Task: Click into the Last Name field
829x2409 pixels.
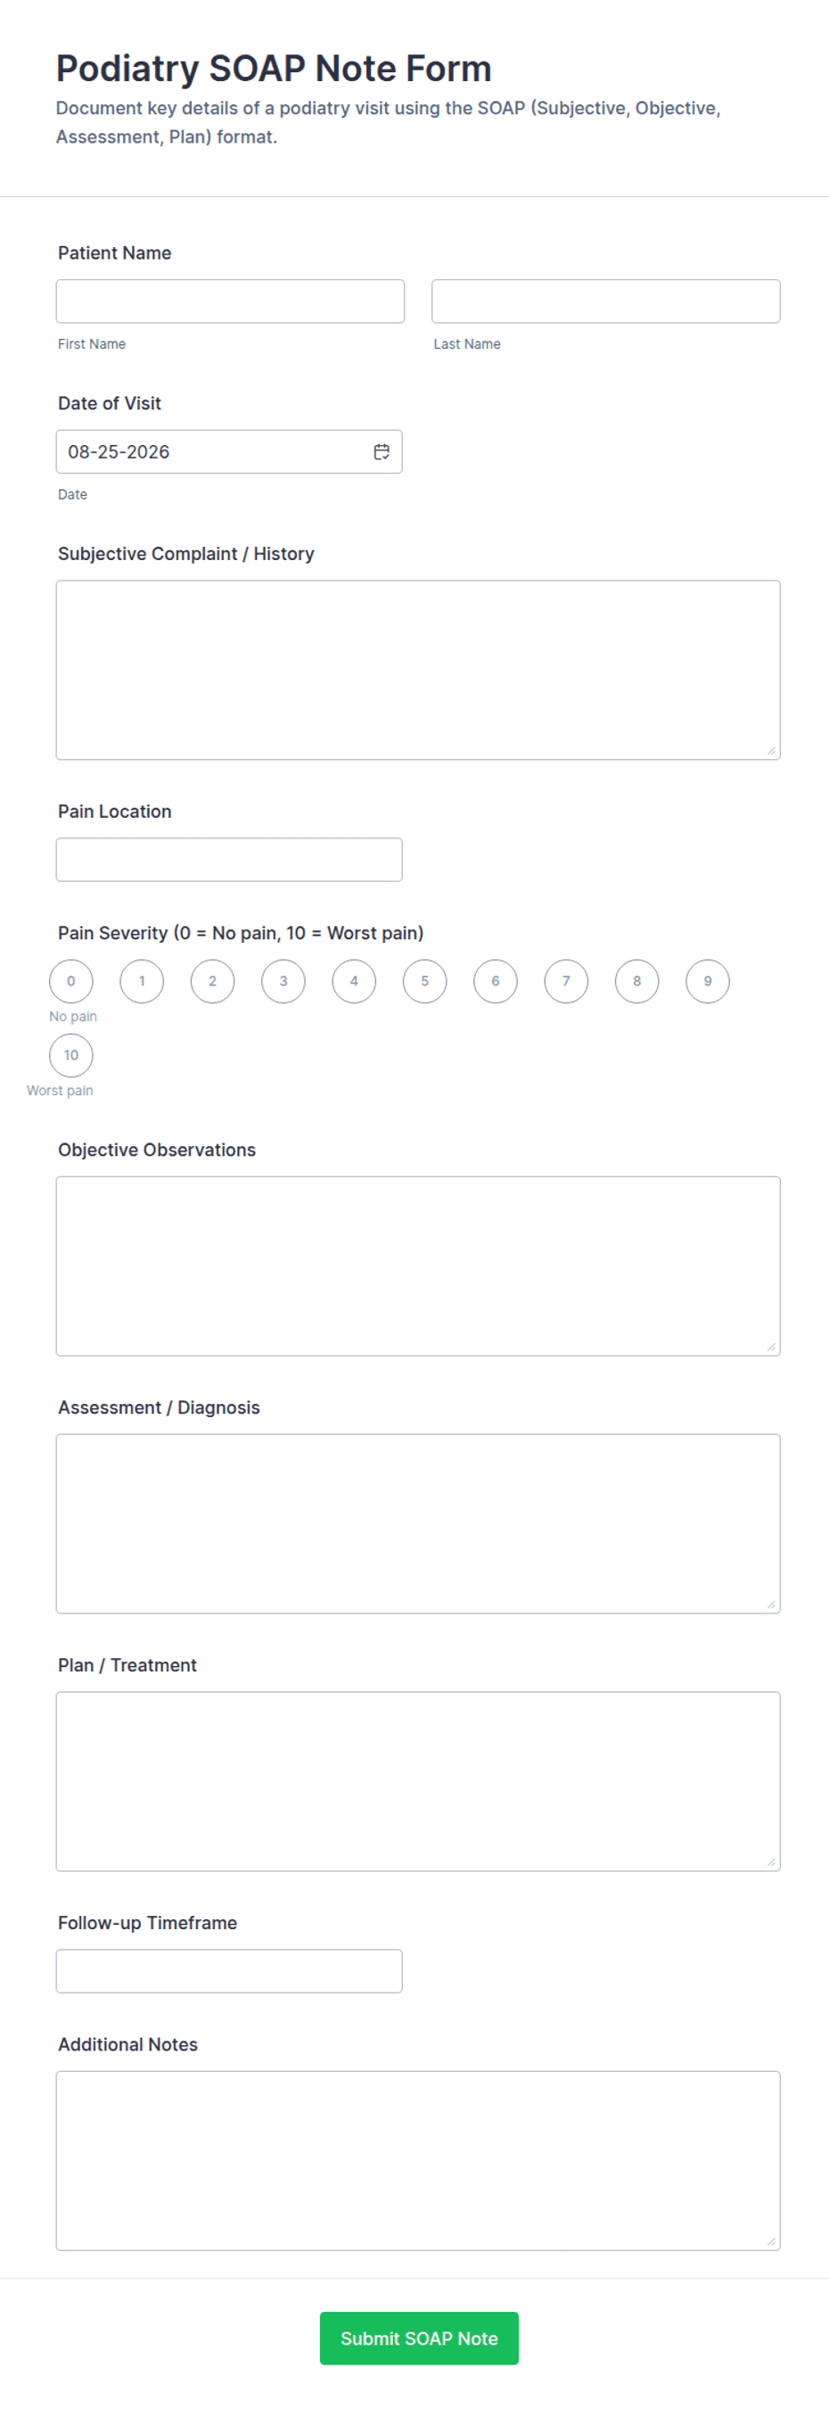Action: pos(605,301)
